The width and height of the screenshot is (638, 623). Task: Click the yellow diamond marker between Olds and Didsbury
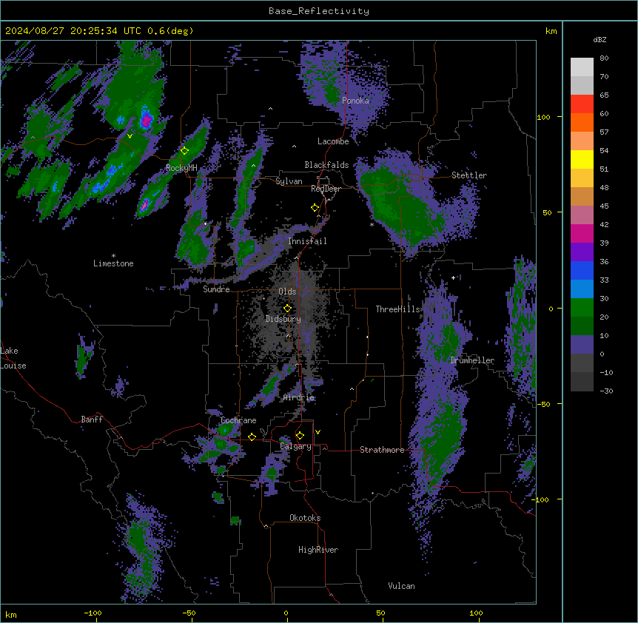pos(288,309)
